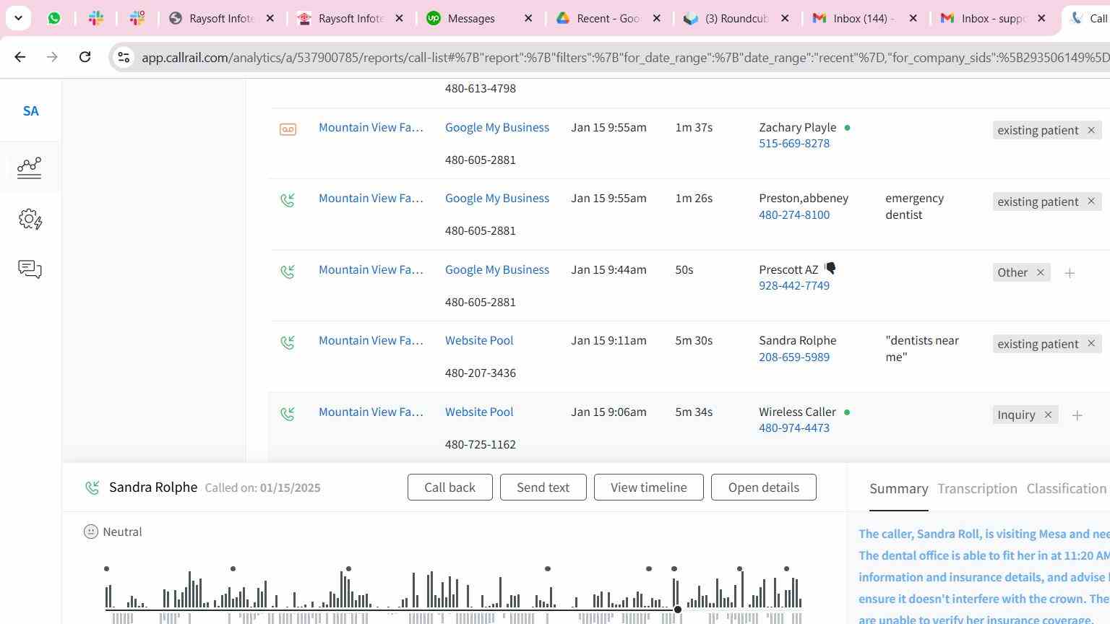Click the Neutral sentiment face icon
This screenshot has height=624, width=1110.
[x=91, y=532]
